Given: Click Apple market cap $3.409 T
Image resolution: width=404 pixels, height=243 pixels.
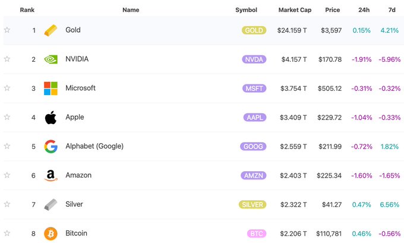Looking at the screenshot, I should (293, 118).
